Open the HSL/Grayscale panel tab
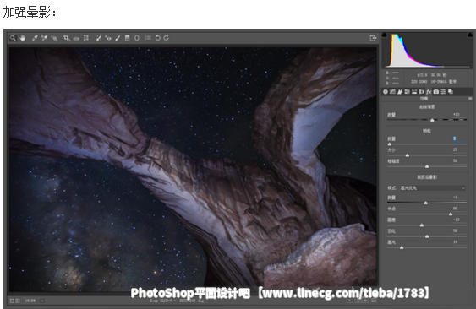 click(x=407, y=91)
